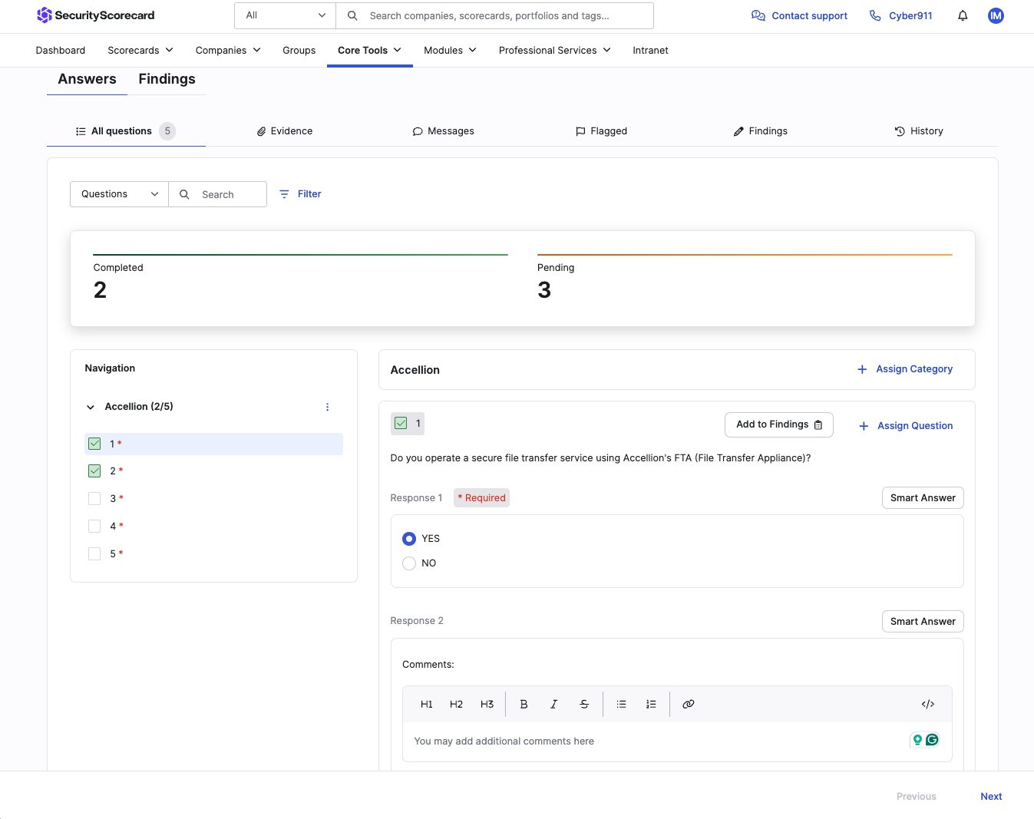Open the Messages tab
1034x819 pixels.
coord(444,131)
